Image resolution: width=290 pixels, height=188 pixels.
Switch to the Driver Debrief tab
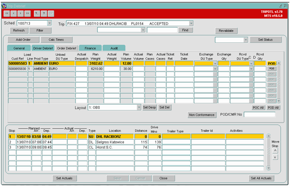point(43,48)
